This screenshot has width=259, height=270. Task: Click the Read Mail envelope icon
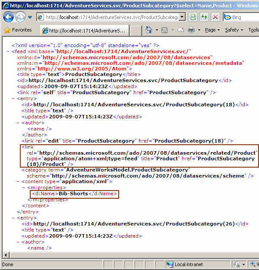coord(180,30)
